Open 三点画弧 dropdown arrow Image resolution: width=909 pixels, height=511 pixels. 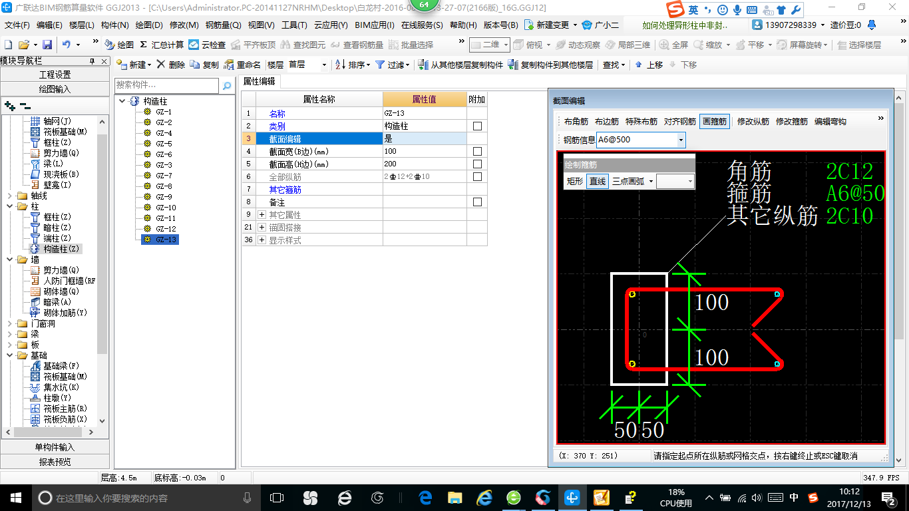[650, 181]
